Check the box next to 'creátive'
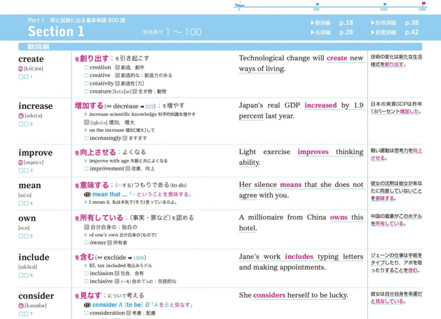Viewport: 441px width, 319px height. (x=86, y=75)
